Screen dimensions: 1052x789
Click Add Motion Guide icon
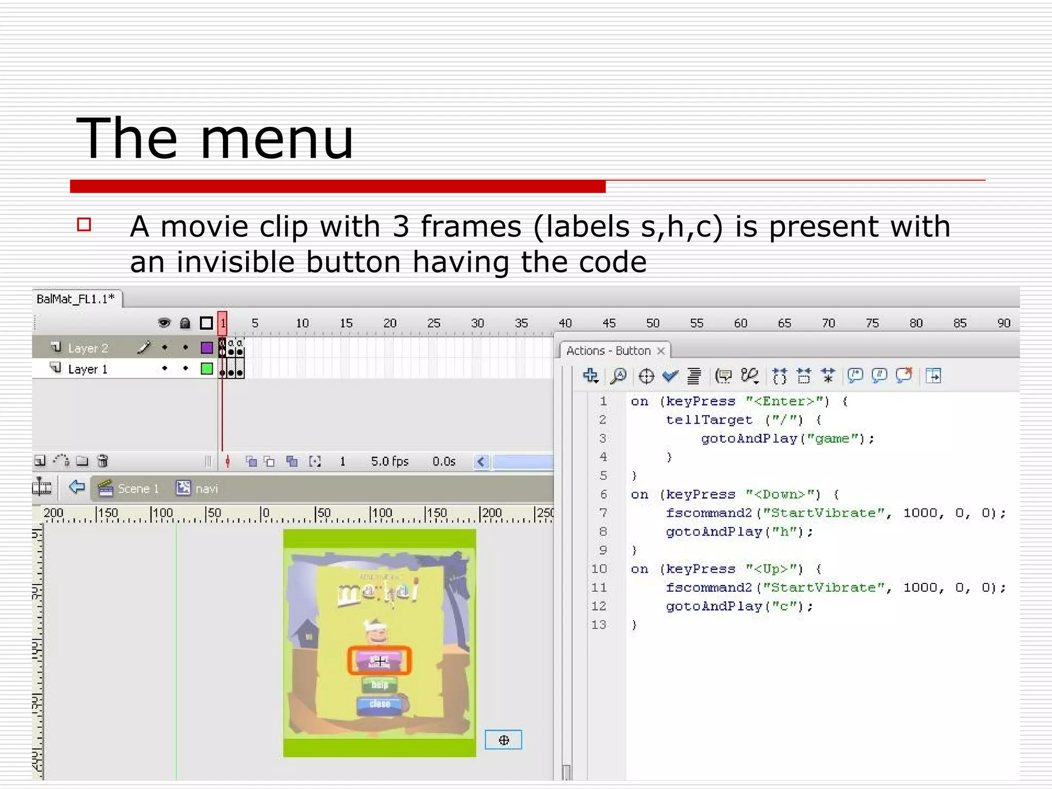pyautogui.click(x=61, y=461)
